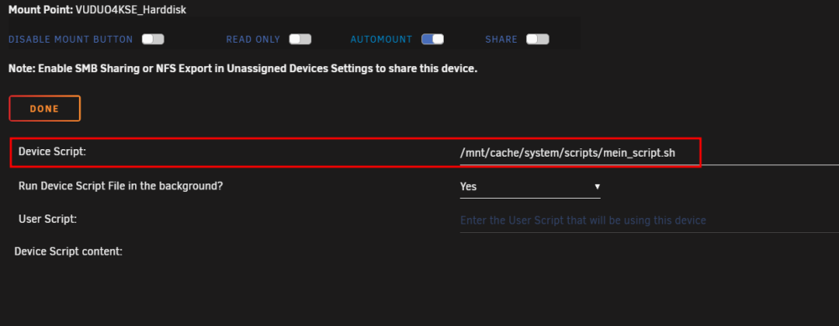Turn off the Automount switch
This screenshot has width=839, height=326.
pos(432,39)
